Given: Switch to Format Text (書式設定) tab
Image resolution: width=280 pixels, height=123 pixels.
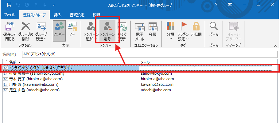Looking at the screenshot, I should click(x=77, y=15).
